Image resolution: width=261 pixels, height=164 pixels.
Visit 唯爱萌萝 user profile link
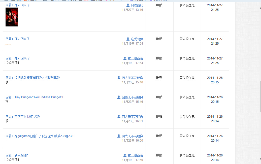point(137,39)
